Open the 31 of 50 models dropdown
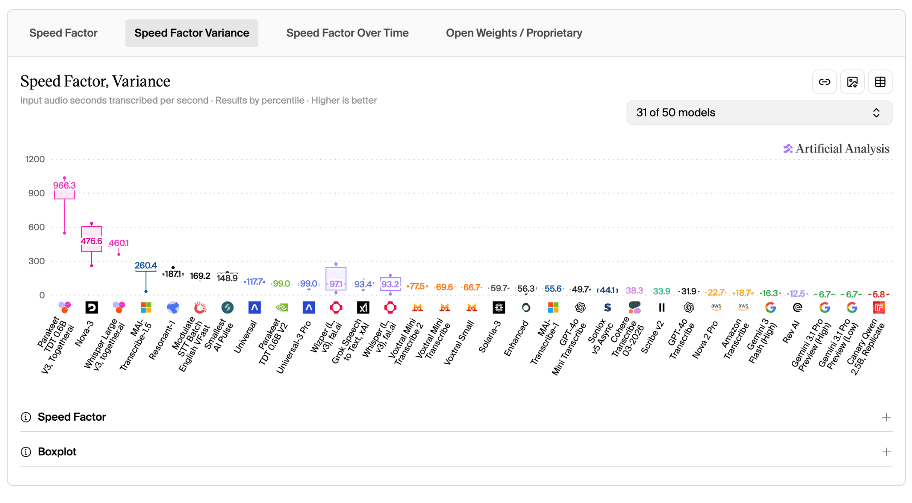The height and width of the screenshot is (503, 912). [759, 113]
